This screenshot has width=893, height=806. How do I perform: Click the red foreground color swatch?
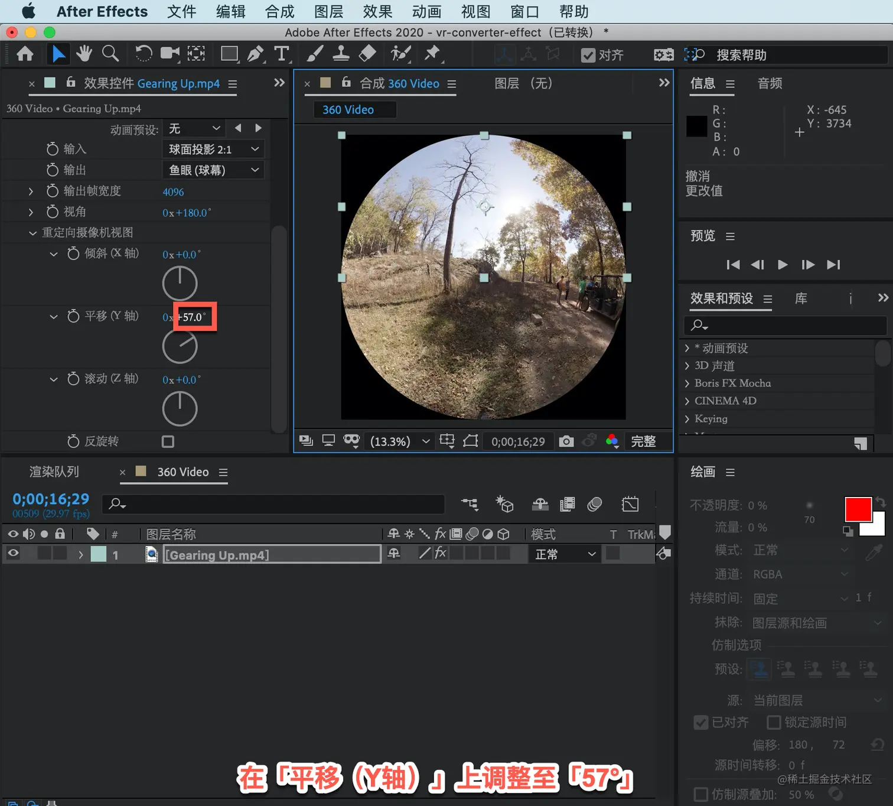[858, 509]
